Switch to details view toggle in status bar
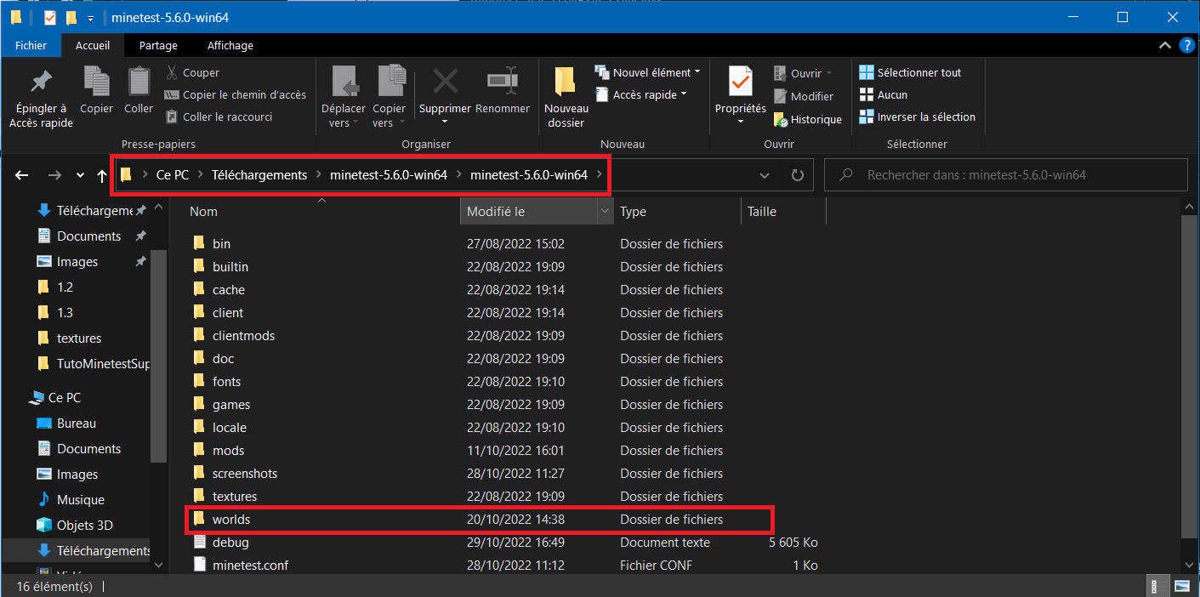Image resolution: width=1200 pixels, height=597 pixels. pyautogui.click(x=1157, y=586)
